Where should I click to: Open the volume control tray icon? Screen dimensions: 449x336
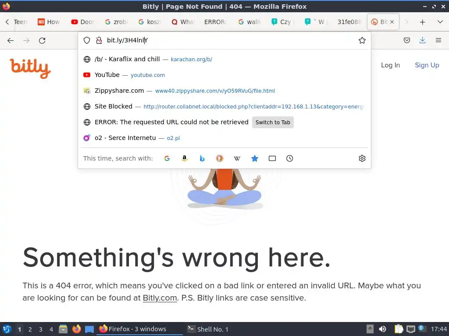[382, 329]
